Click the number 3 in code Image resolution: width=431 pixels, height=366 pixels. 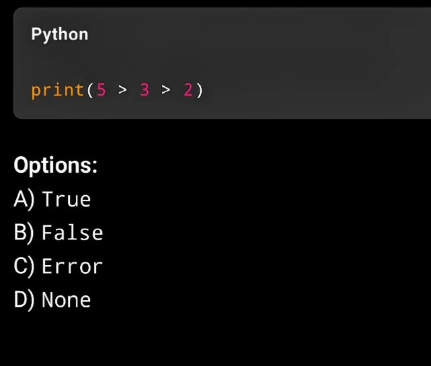145,89
